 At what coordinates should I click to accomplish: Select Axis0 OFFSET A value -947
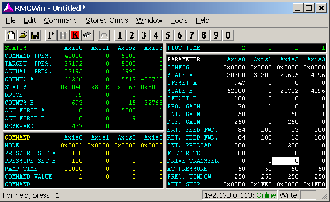[x=238, y=83]
